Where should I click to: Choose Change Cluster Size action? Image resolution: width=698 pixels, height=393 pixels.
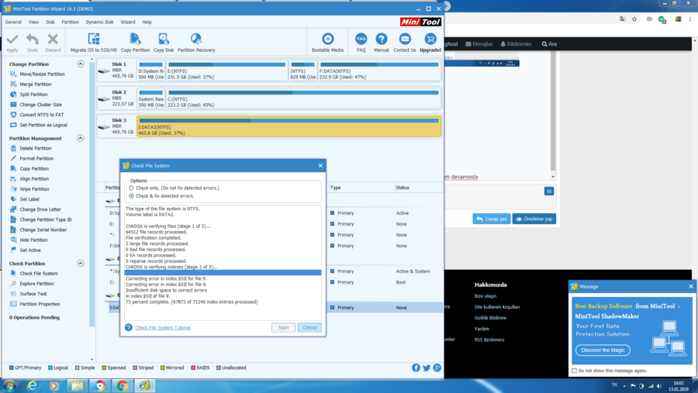coord(40,105)
